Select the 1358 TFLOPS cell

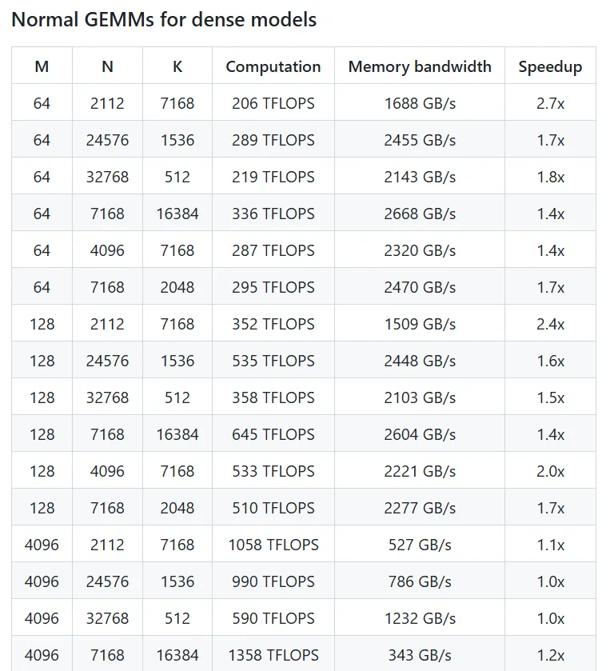(273, 655)
